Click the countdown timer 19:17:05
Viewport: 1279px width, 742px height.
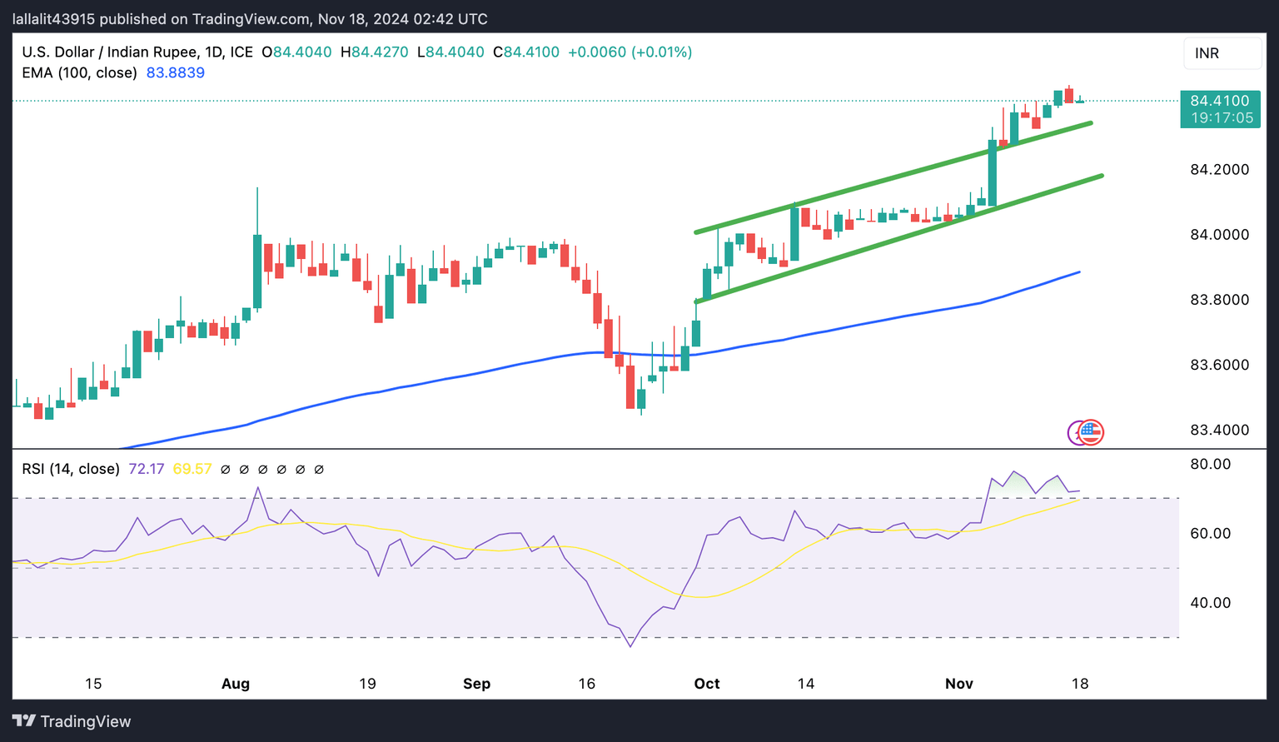point(1222,118)
